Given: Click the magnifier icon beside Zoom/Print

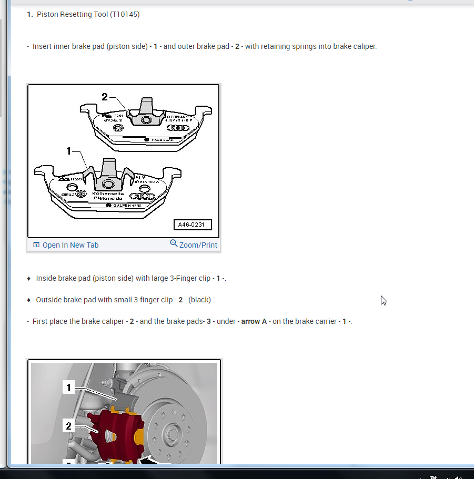Looking at the screenshot, I should point(174,243).
